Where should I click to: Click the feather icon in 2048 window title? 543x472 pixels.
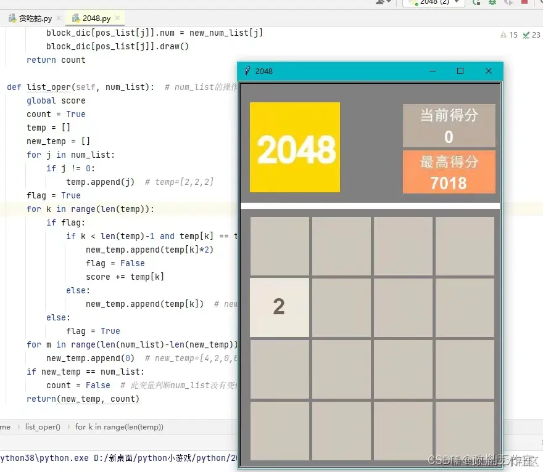247,71
